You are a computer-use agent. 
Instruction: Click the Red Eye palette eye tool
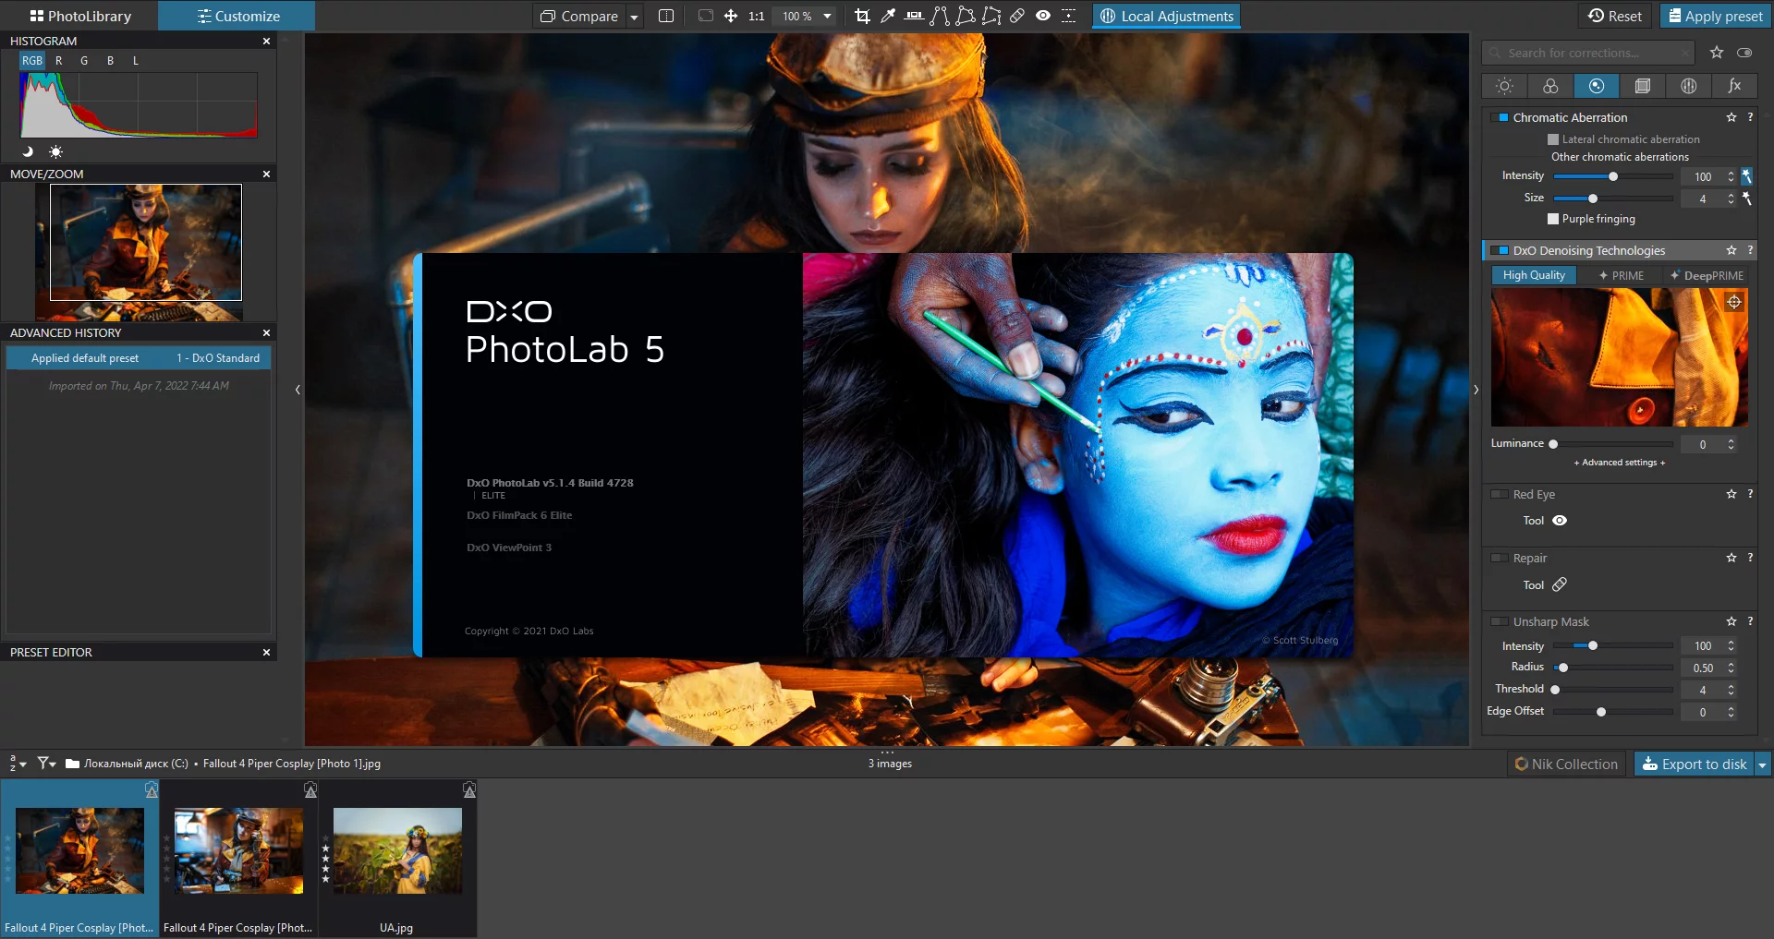1560,521
